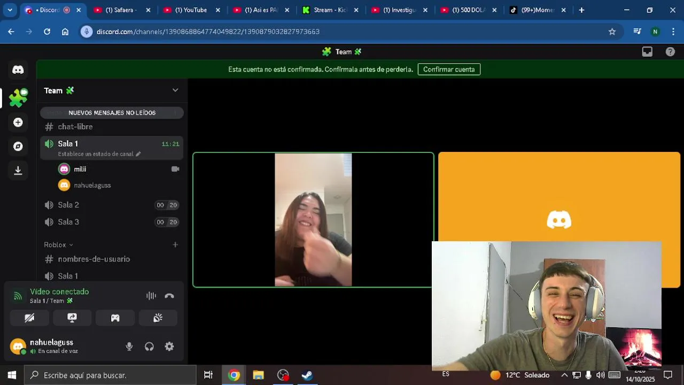The width and height of the screenshot is (684, 385).
Task: Switch to the (1) YouTube tab
Action: [192, 10]
